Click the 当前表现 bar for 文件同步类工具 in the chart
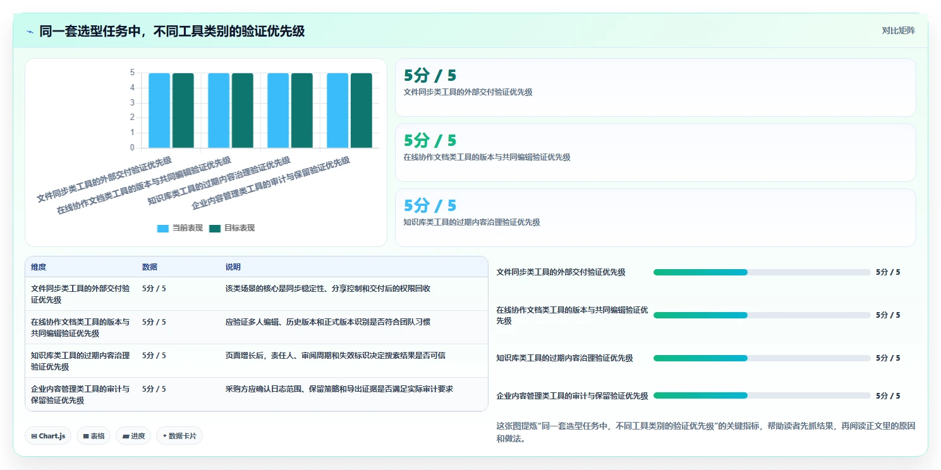941x470 pixels. [159, 111]
